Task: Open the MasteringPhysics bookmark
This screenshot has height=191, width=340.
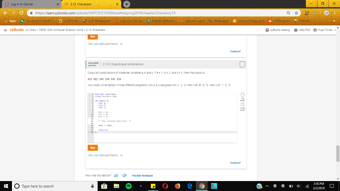Action: pyautogui.click(x=161, y=21)
